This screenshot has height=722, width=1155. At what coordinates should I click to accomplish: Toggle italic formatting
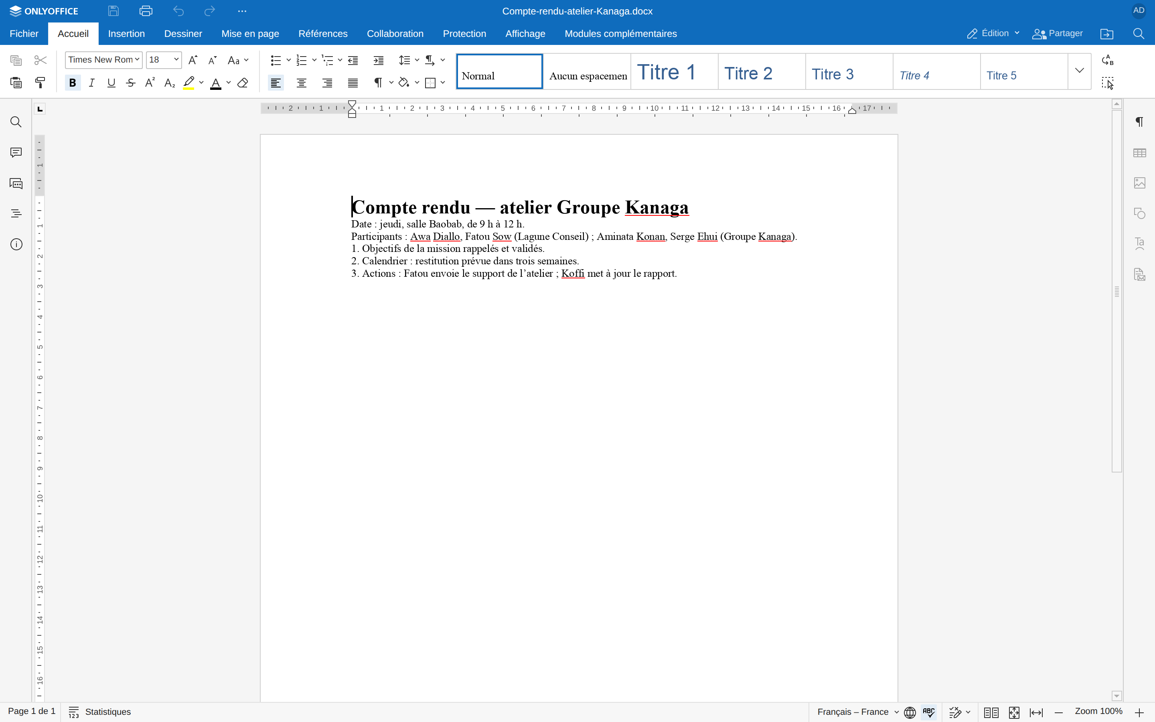click(x=91, y=83)
